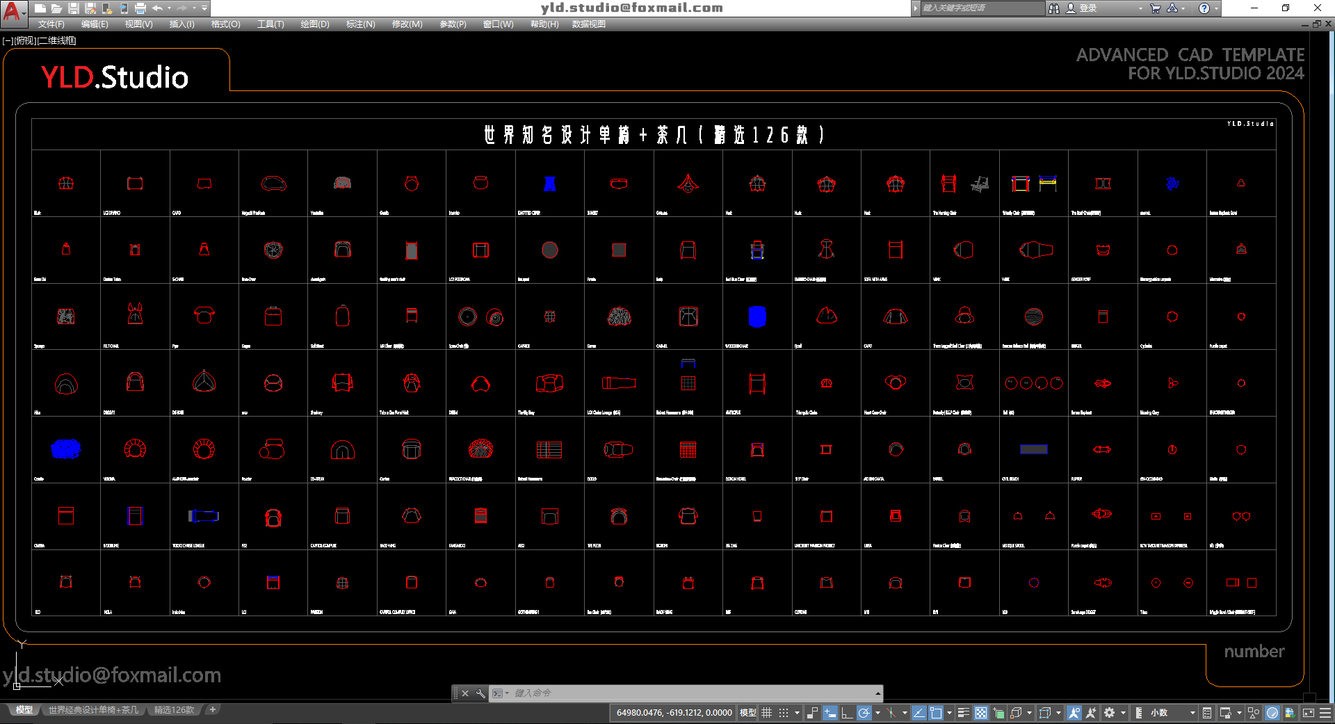The width and height of the screenshot is (1335, 724).
Task: Click the Save to Web & Mobile icon
Action: 123,8
